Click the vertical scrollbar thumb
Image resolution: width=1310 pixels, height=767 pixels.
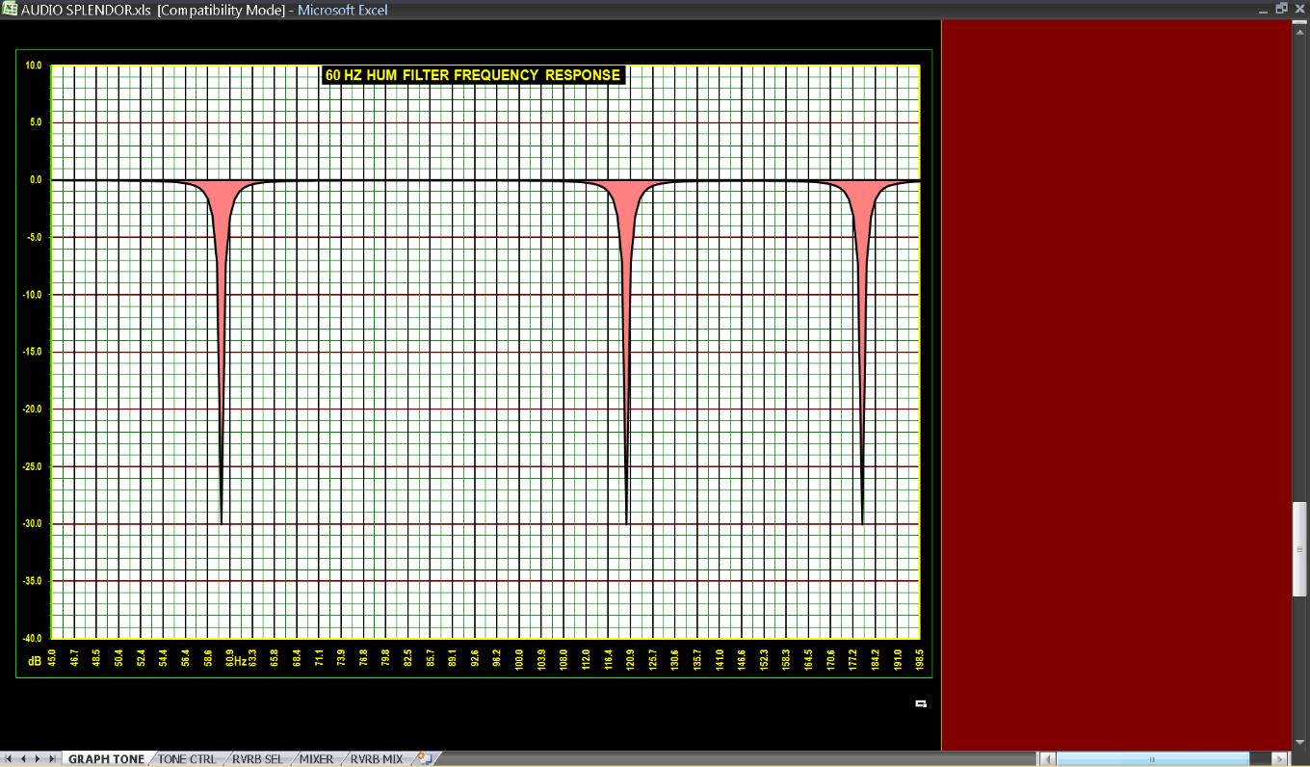click(x=1299, y=549)
